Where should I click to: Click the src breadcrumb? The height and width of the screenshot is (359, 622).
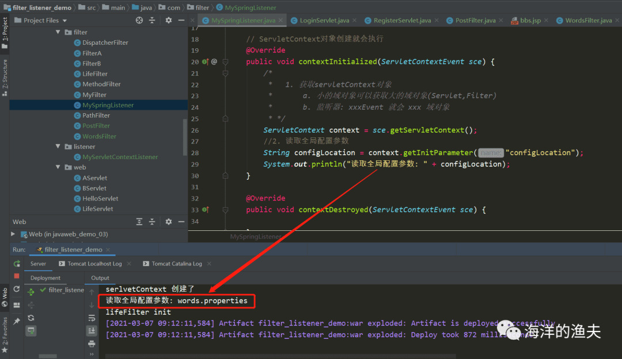click(88, 7)
